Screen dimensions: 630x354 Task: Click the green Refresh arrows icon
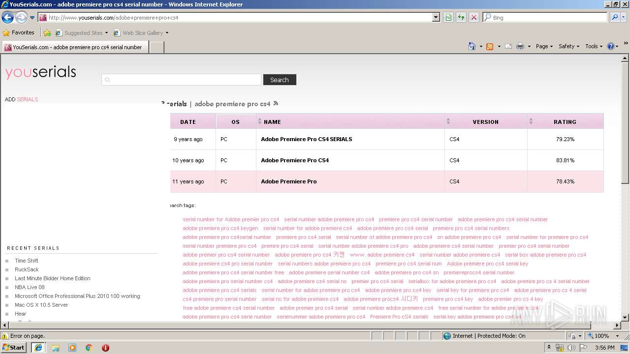click(461, 17)
